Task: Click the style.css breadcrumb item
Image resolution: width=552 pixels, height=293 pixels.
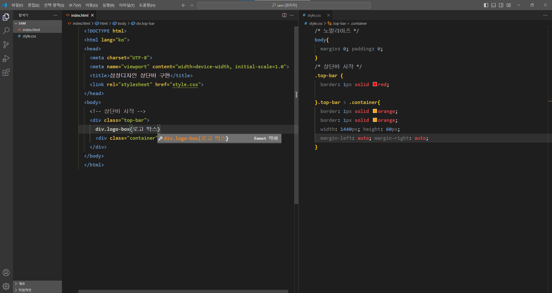Action: (x=314, y=23)
